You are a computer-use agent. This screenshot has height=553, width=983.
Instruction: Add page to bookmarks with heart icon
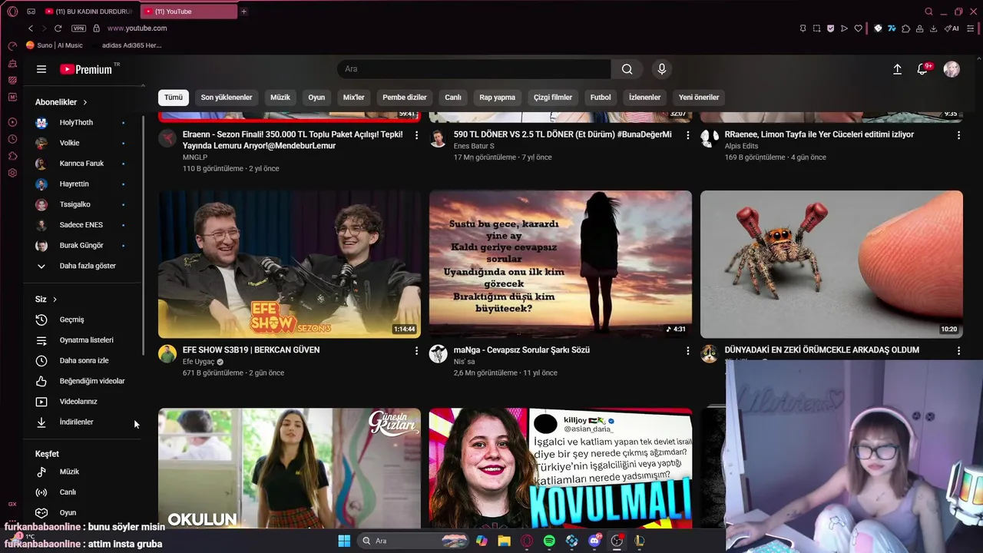click(859, 28)
